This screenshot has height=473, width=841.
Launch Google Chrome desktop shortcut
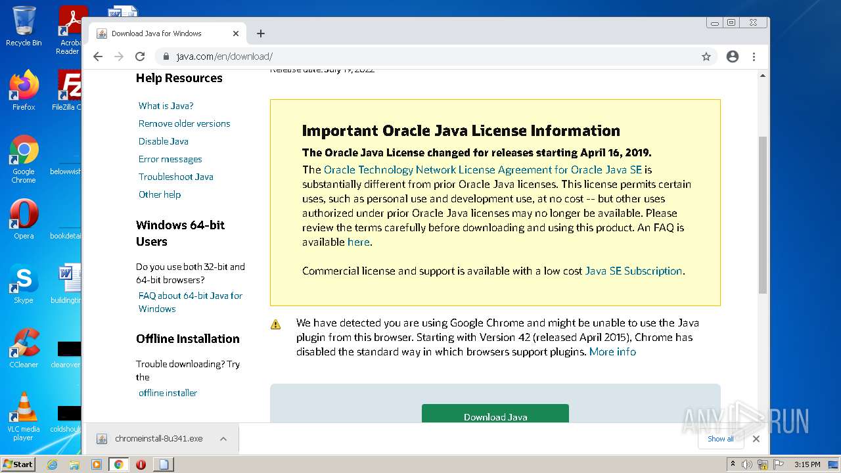coord(24,159)
